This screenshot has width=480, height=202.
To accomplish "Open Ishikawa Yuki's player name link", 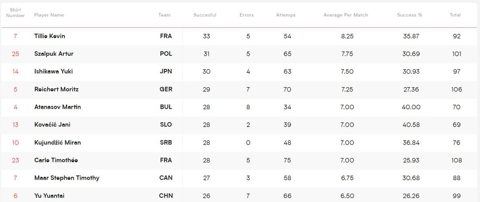I will click(x=53, y=71).
